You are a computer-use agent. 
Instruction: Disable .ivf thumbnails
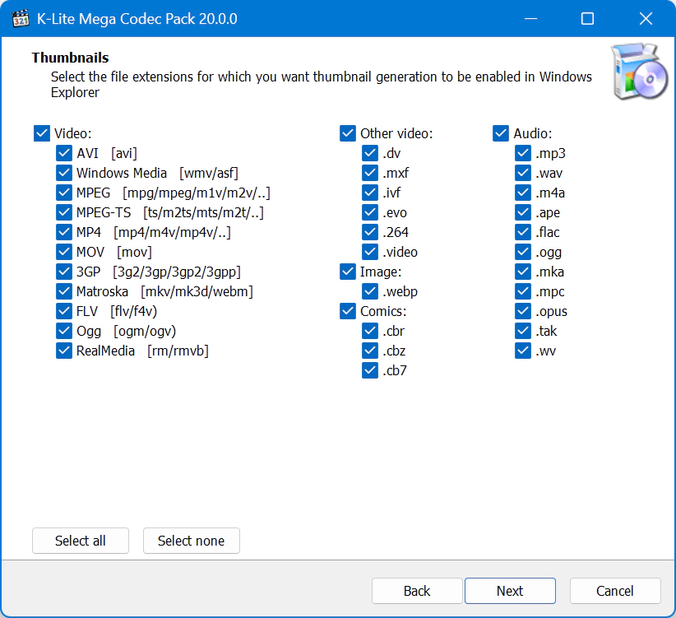[370, 193]
